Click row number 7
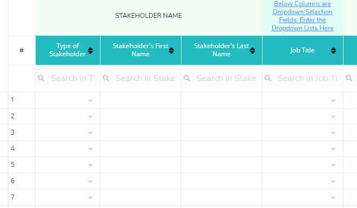The width and height of the screenshot is (357, 208). coord(12,197)
